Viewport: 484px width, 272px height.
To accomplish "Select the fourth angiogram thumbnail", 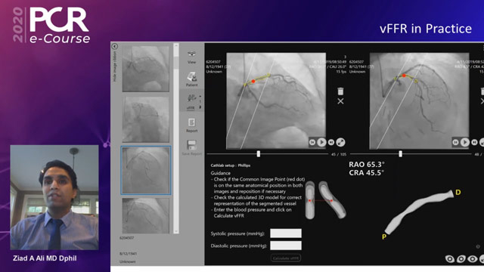I will (146, 216).
